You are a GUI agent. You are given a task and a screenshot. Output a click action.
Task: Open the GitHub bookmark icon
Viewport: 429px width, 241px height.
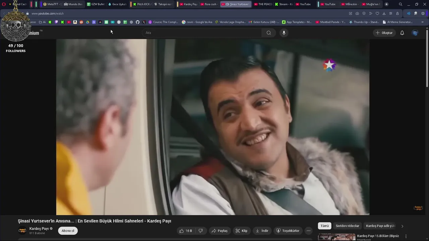click(137, 22)
